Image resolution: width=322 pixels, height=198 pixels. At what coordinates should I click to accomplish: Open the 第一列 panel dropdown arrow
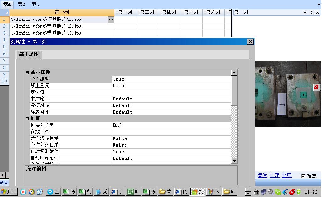[305, 13]
